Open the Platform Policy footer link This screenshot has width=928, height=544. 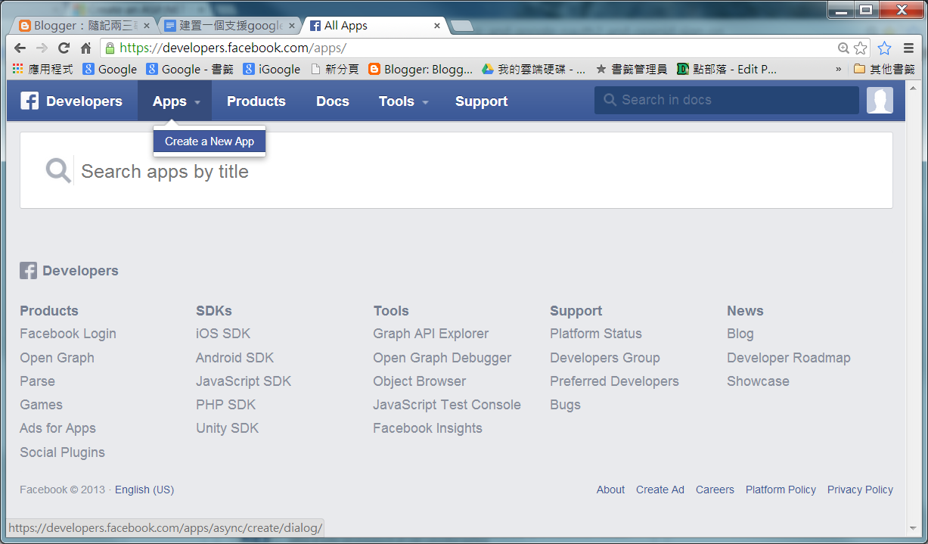(x=781, y=490)
